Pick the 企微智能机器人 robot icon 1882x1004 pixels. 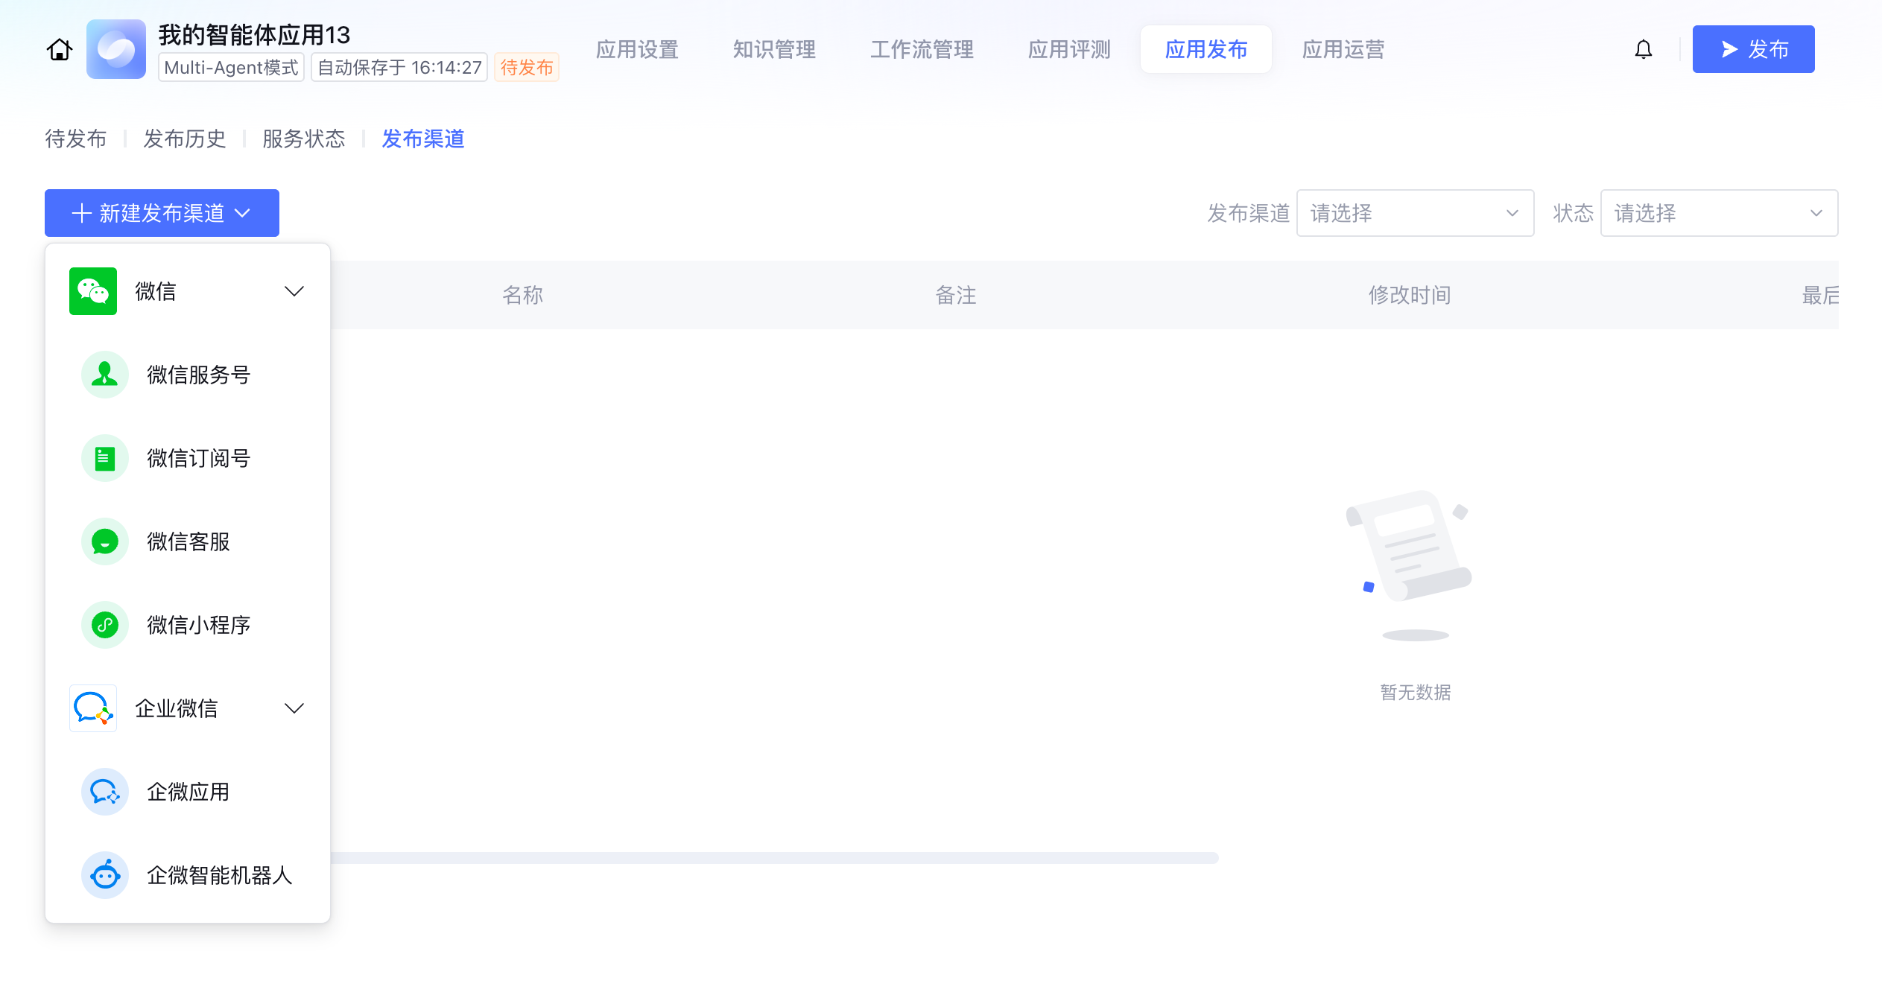pyautogui.click(x=105, y=875)
